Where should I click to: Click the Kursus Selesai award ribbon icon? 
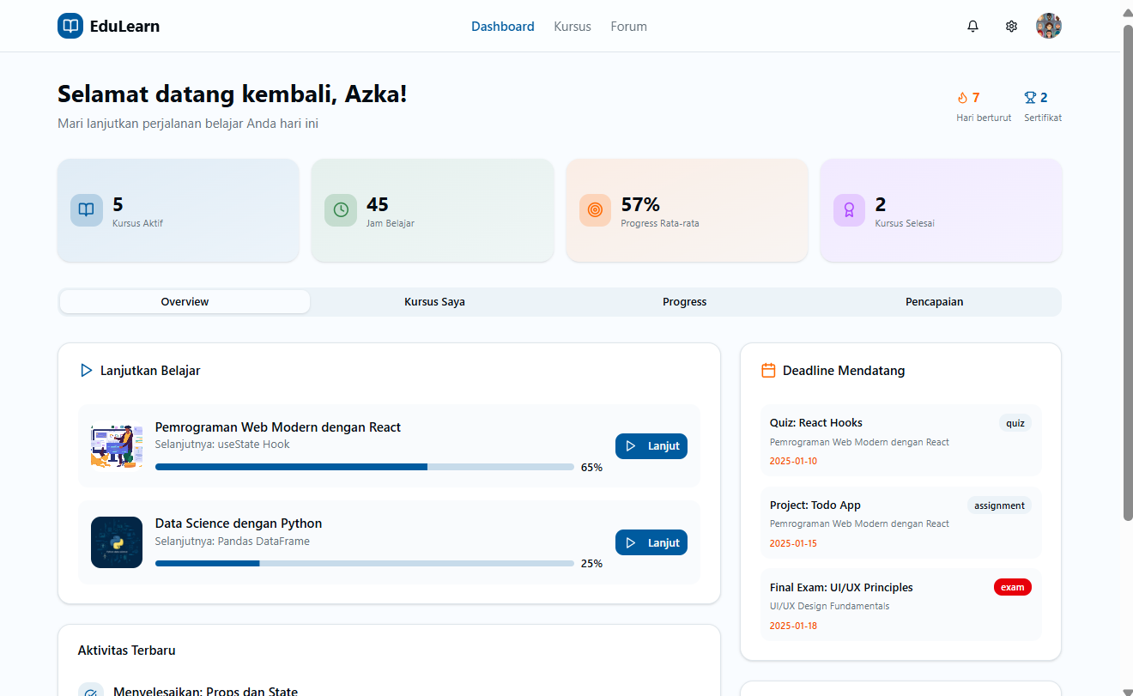(849, 210)
